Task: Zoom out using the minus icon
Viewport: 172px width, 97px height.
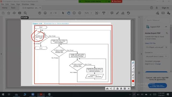Action: (x=74, y=13)
